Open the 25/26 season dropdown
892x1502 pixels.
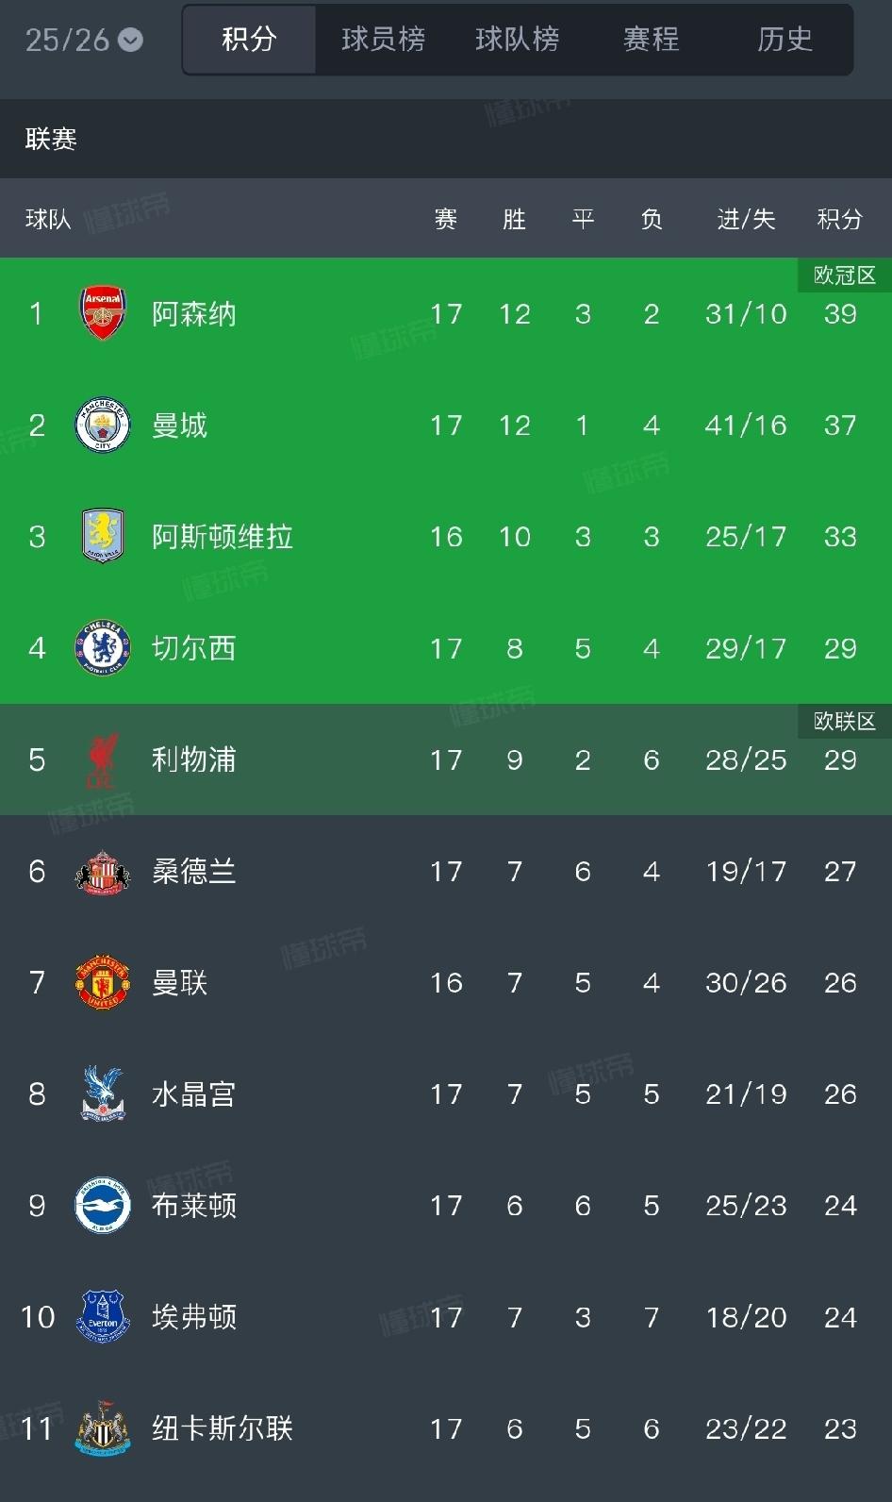84,40
